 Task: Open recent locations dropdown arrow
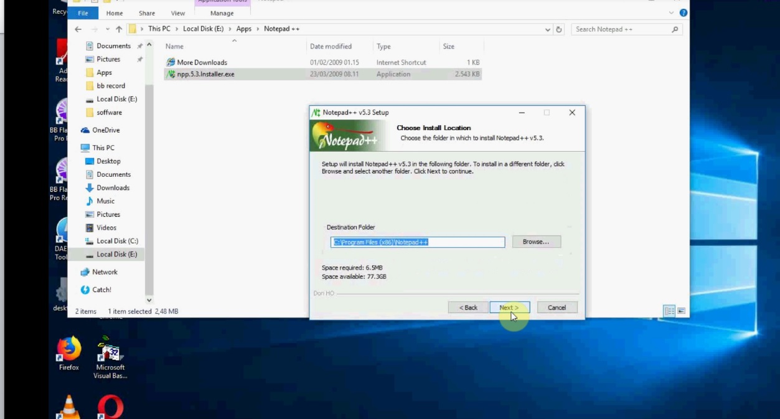[107, 29]
